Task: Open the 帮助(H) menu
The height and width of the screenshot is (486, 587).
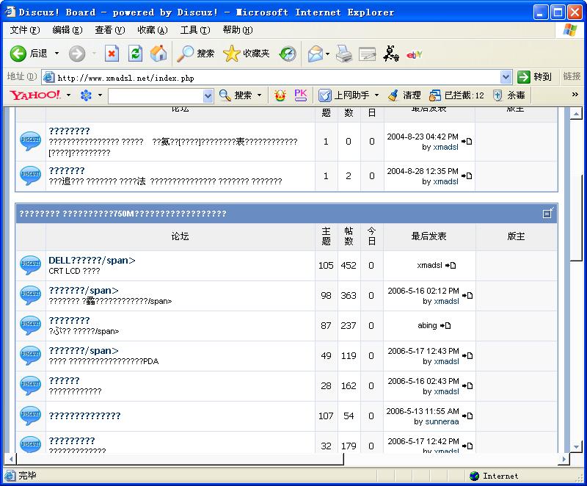Action: (238, 30)
